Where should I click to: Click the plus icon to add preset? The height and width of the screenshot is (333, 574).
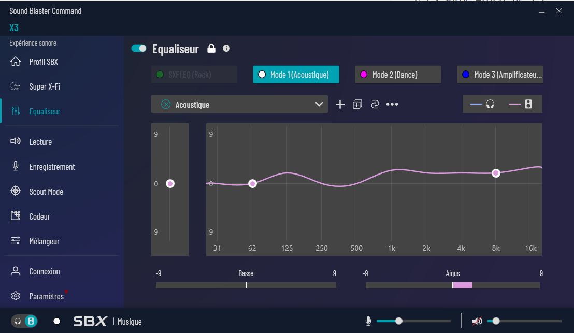(340, 105)
